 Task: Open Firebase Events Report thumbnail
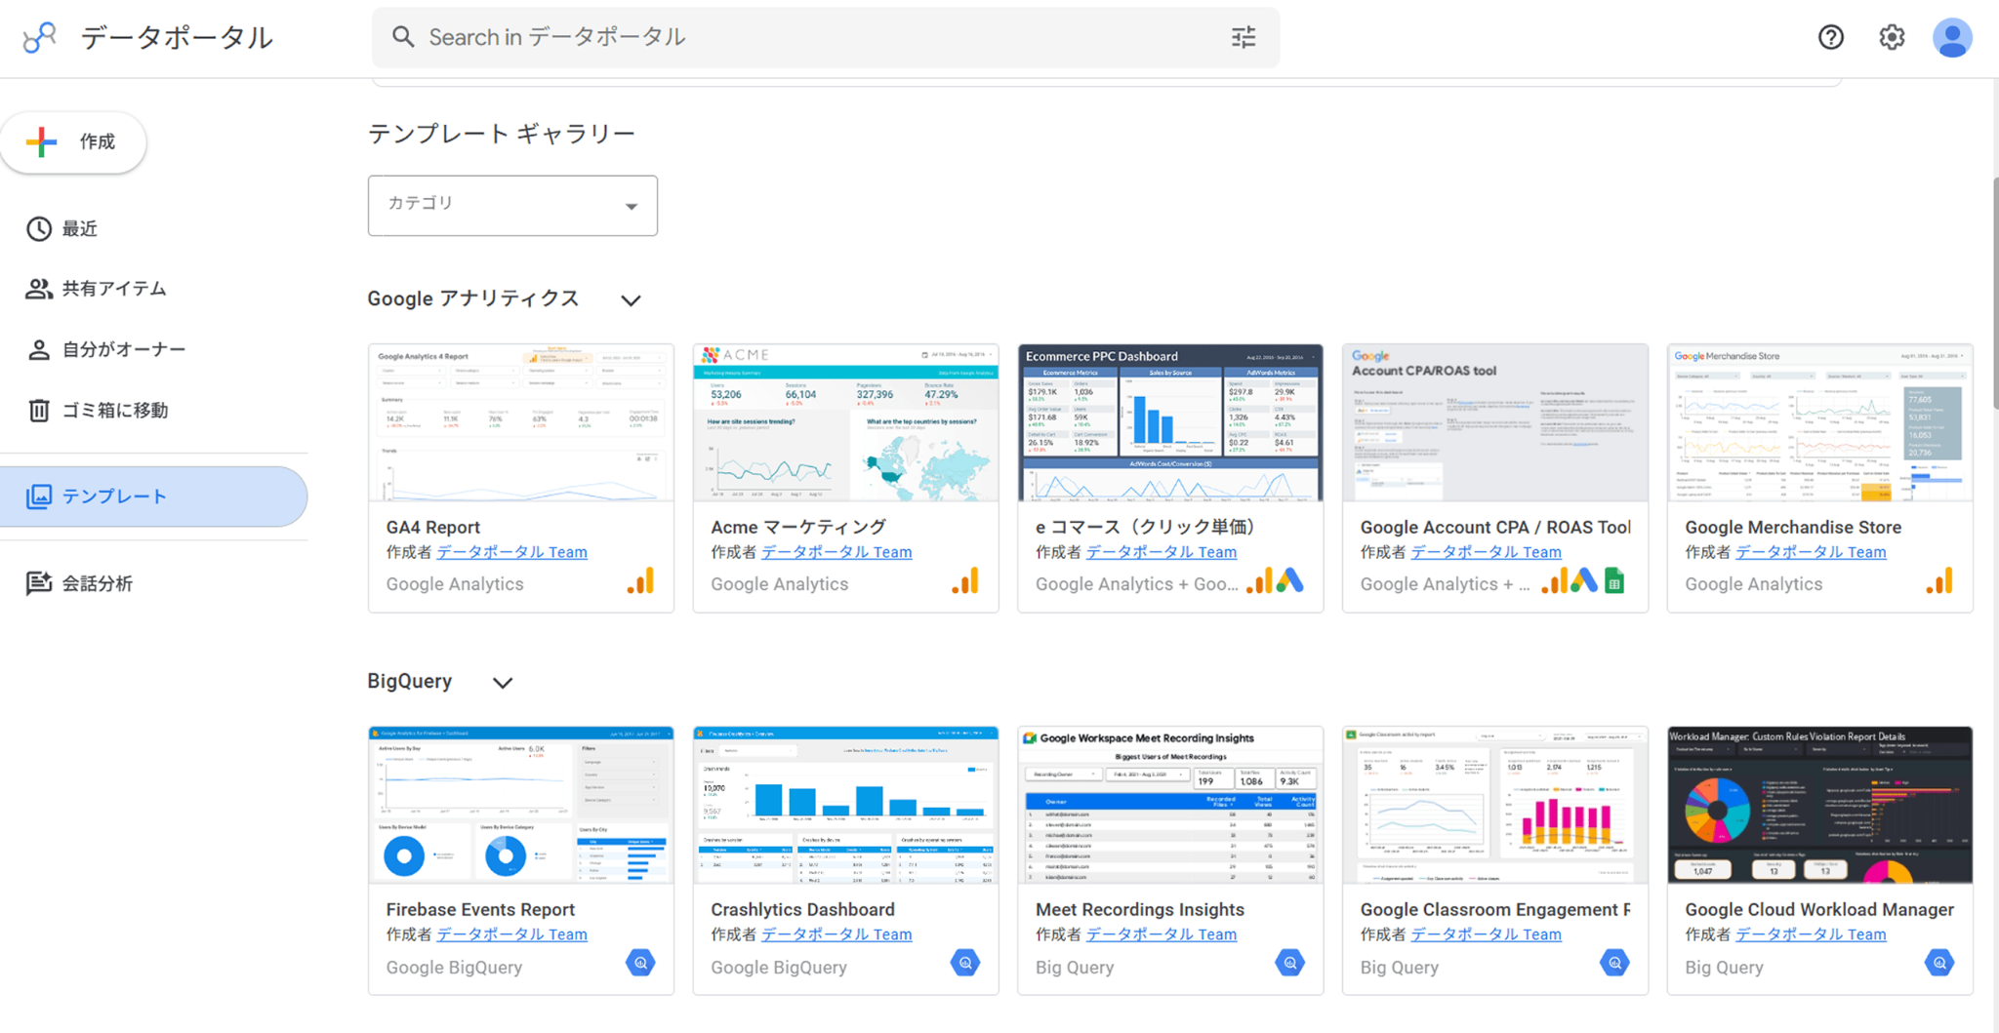pyautogui.click(x=521, y=805)
